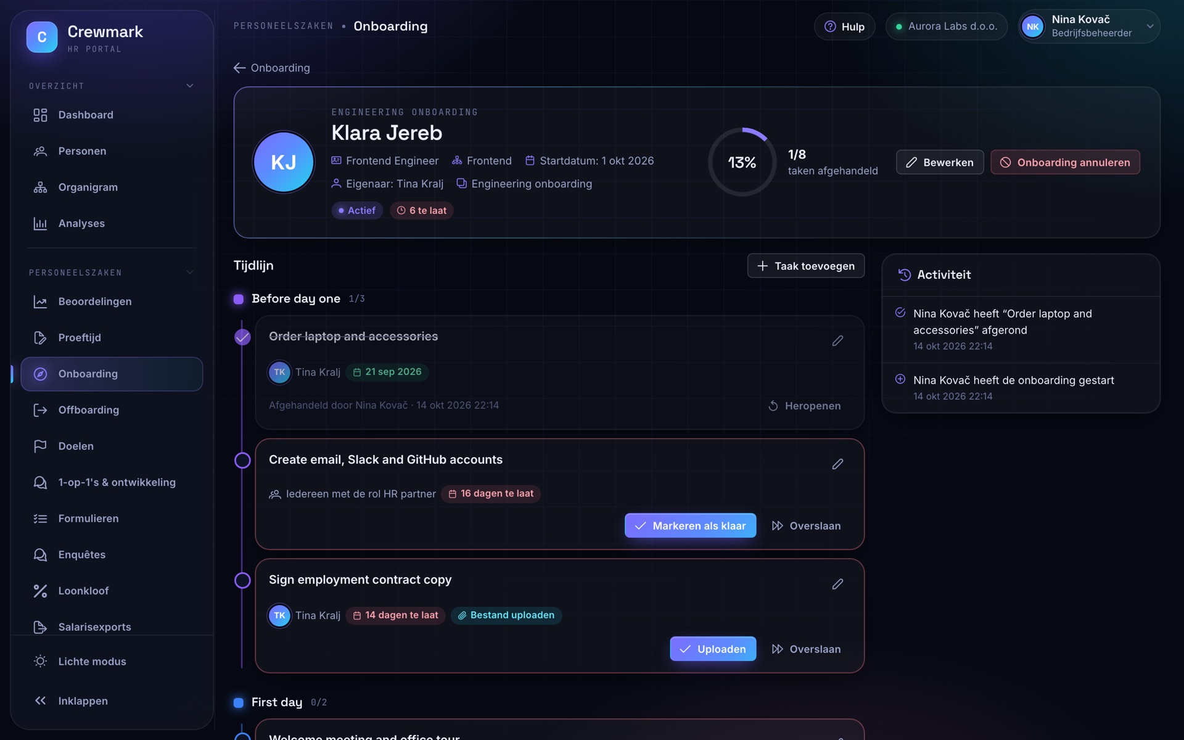1184x740 pixels.
Task: Click the 13% progress ring
Action: tap(742, 162)
